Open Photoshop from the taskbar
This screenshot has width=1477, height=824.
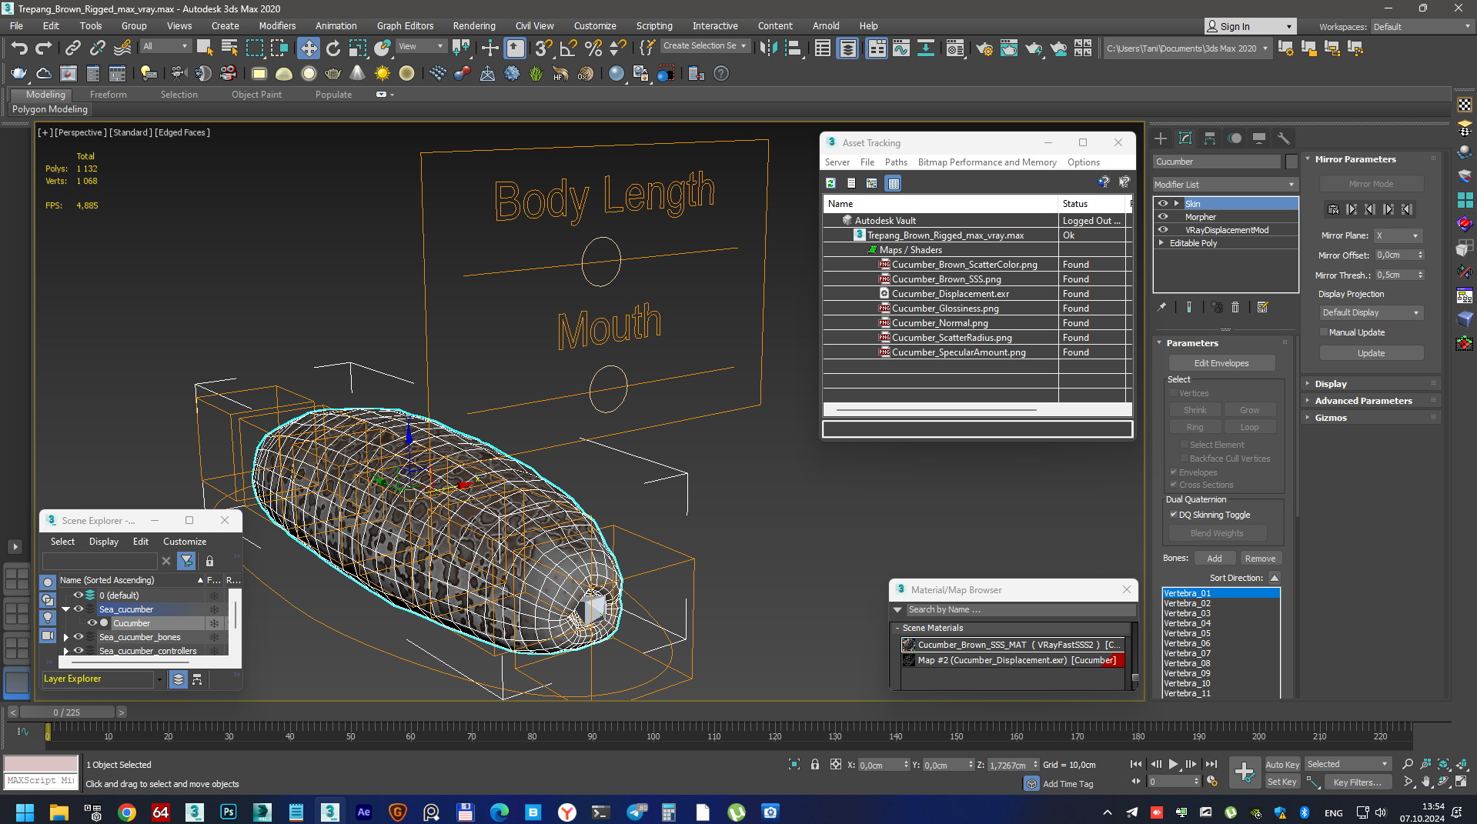(229, 812)
